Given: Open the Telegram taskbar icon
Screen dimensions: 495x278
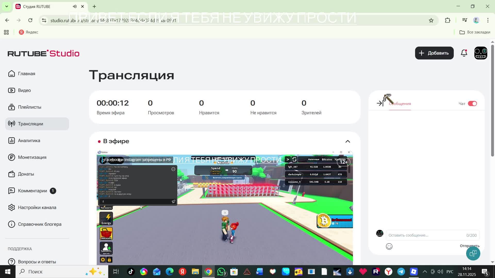Looking at the screenshot, I should click(401, 272).
